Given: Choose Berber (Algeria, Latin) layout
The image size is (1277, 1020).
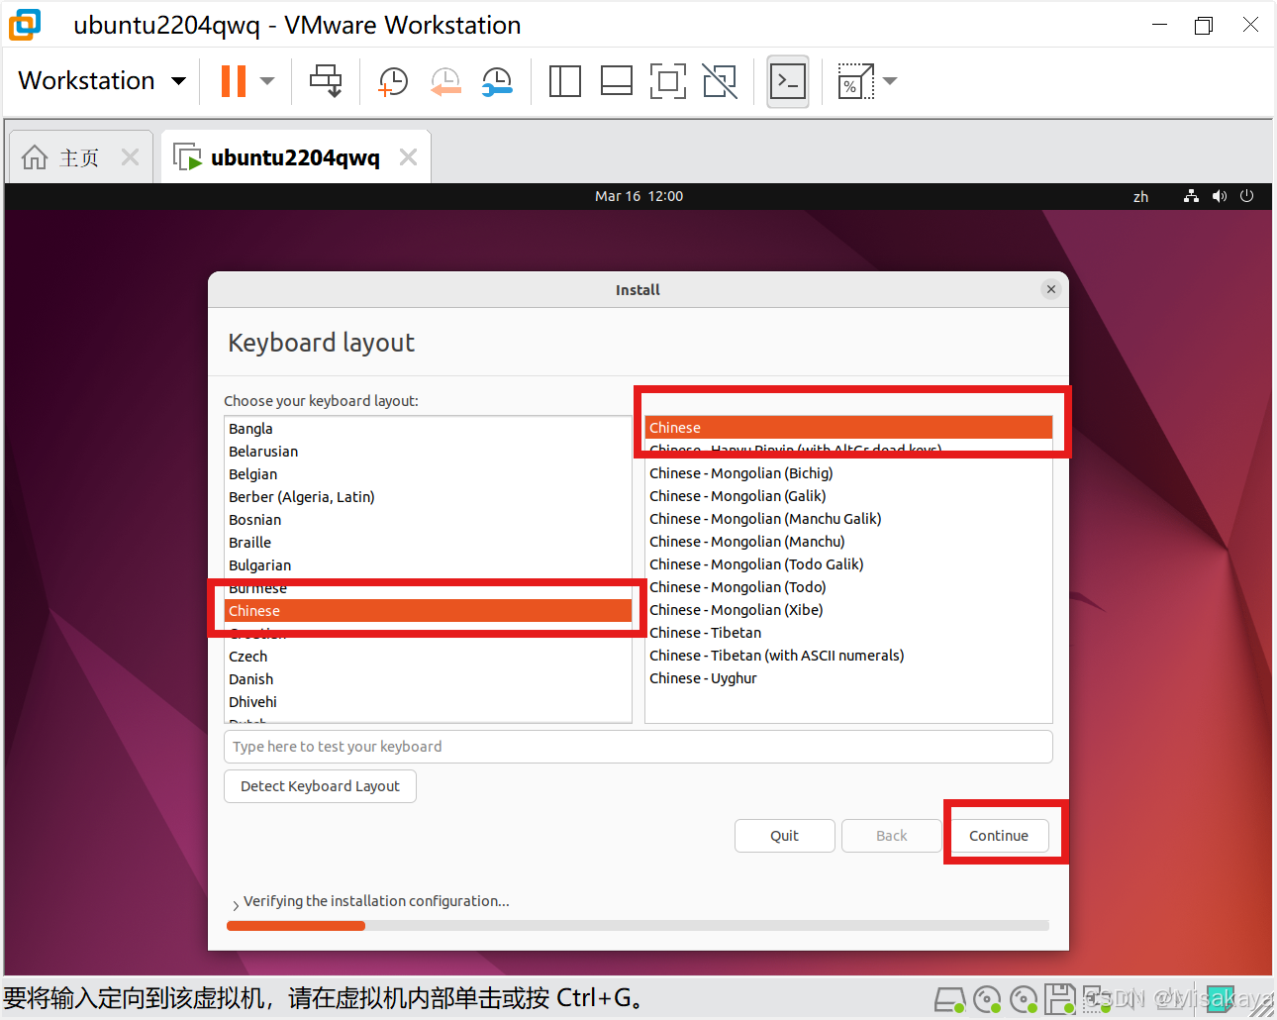Looking at the screenshot, I should click(428, 497).
